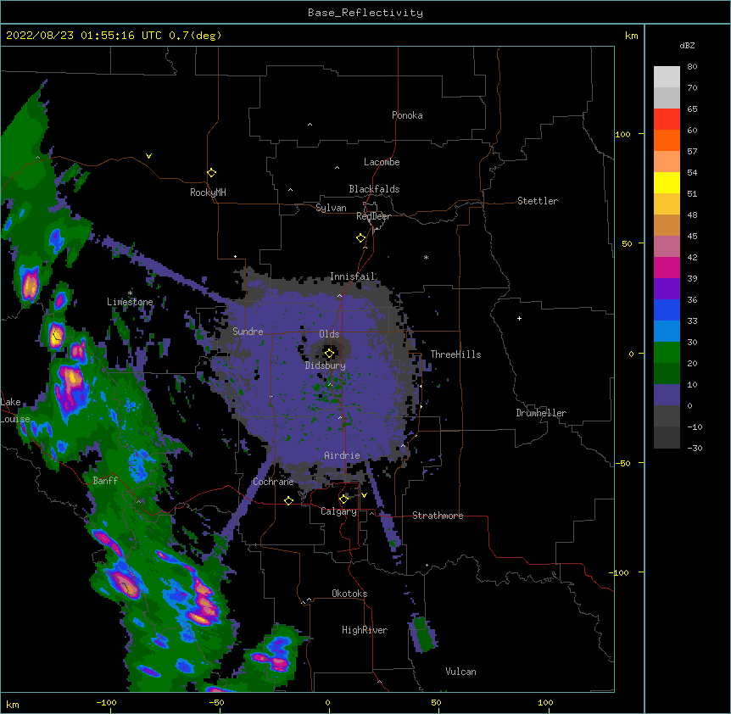Select the bright yellow swatch in the dBZ legend
The width and height of the screenshot is (731, 714).
pos(667,182)
